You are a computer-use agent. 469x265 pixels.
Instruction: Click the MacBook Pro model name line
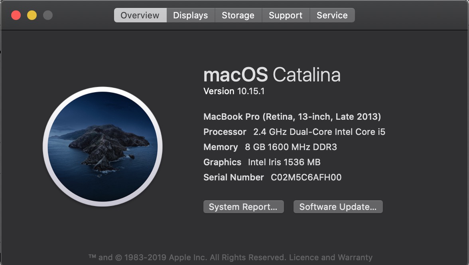click(x=292, y=117)
